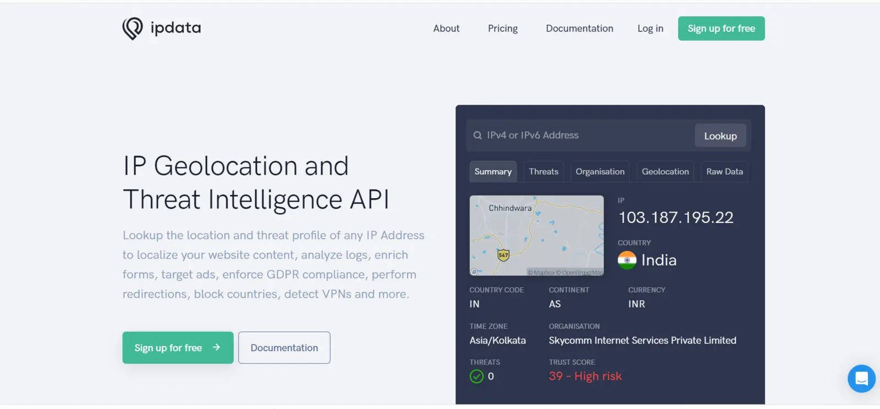The width and height of the screenshot is (880, 409).
Task: Click the country name India
Action: coord(659,260)
